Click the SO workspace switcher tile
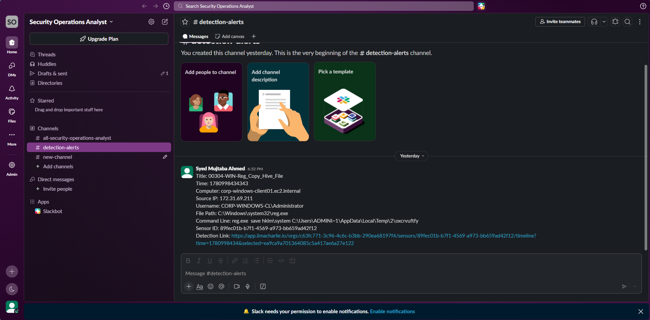The image size is (650, 320). (12, 22)
